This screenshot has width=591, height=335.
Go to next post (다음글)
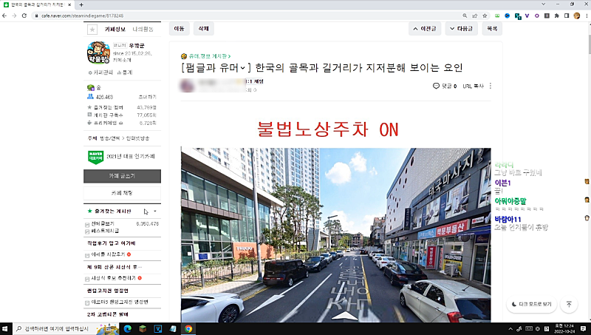[x=462, y=29]
